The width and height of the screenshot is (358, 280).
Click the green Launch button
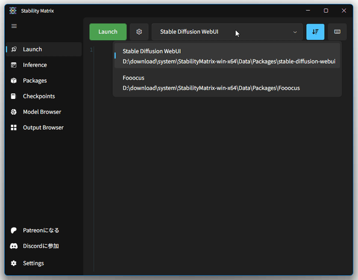108,32
